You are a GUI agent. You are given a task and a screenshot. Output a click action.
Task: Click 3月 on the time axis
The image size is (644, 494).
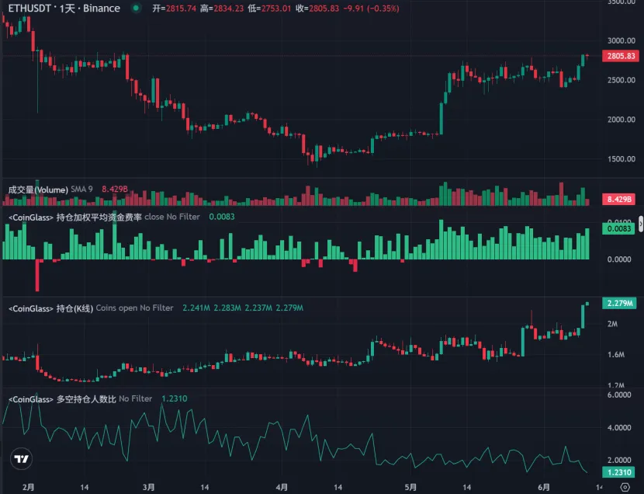click(x=149, y=487)
